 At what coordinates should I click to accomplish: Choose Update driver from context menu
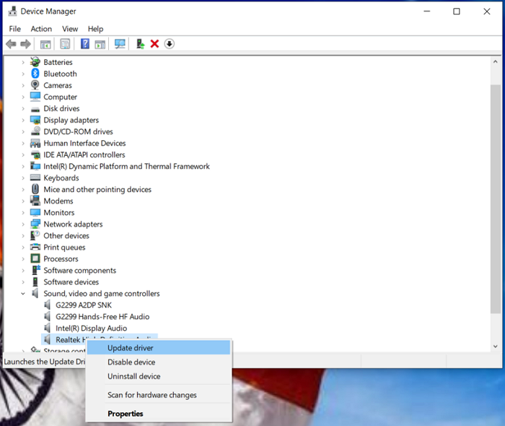point(131,348)
